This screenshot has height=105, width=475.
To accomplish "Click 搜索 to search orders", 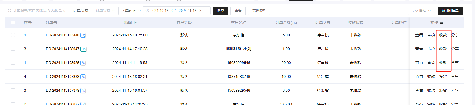I will click(x=221, y=11).
